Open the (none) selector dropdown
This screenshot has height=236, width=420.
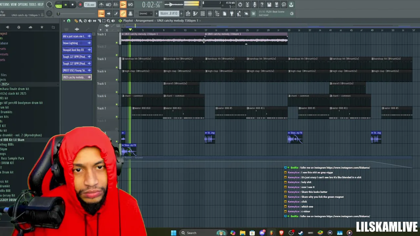pyautogui.click(x=146, y=13)
